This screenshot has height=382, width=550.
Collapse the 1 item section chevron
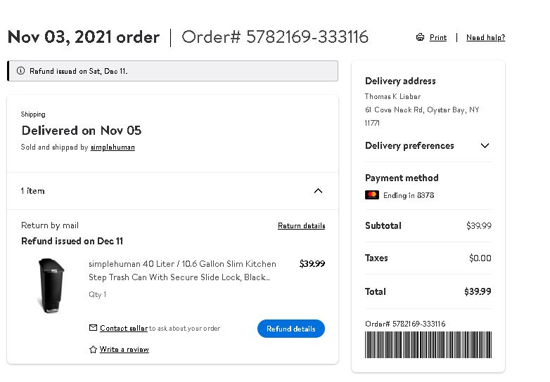tap(318, 191)
